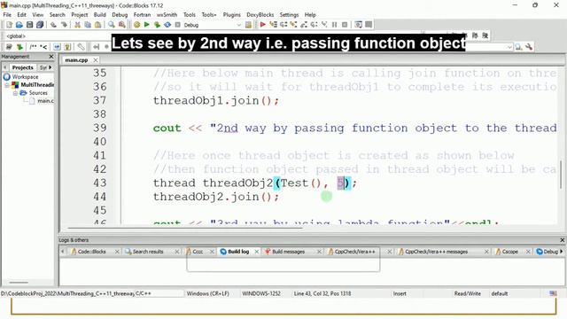The width and height of the screenshot is (567, 319).
Task: Open the Settings menu
Action: coord(290,14)
